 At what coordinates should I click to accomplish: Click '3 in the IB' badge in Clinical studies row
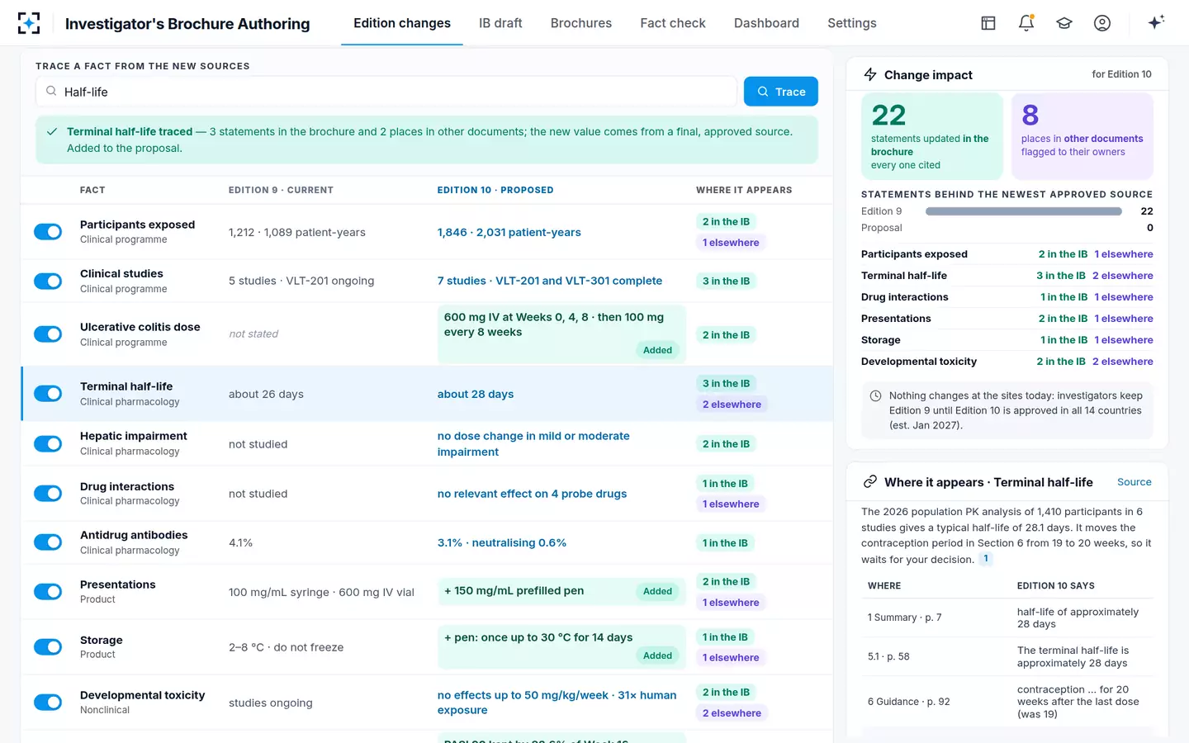click(727, 282)
